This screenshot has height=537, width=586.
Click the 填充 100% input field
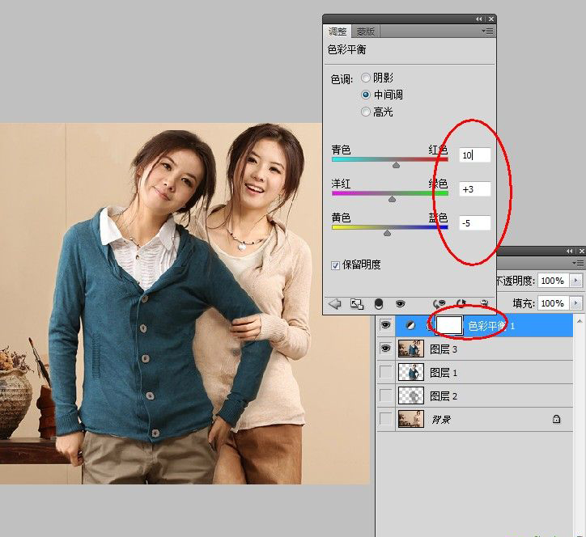point(553,302)
